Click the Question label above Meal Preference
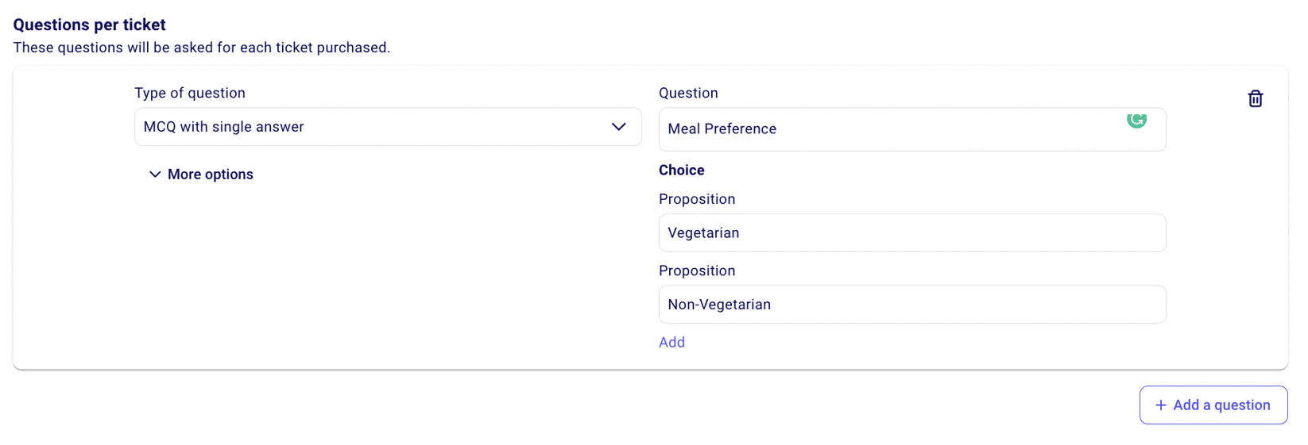This screenshot has height=445, width=1308. (688, 93)
